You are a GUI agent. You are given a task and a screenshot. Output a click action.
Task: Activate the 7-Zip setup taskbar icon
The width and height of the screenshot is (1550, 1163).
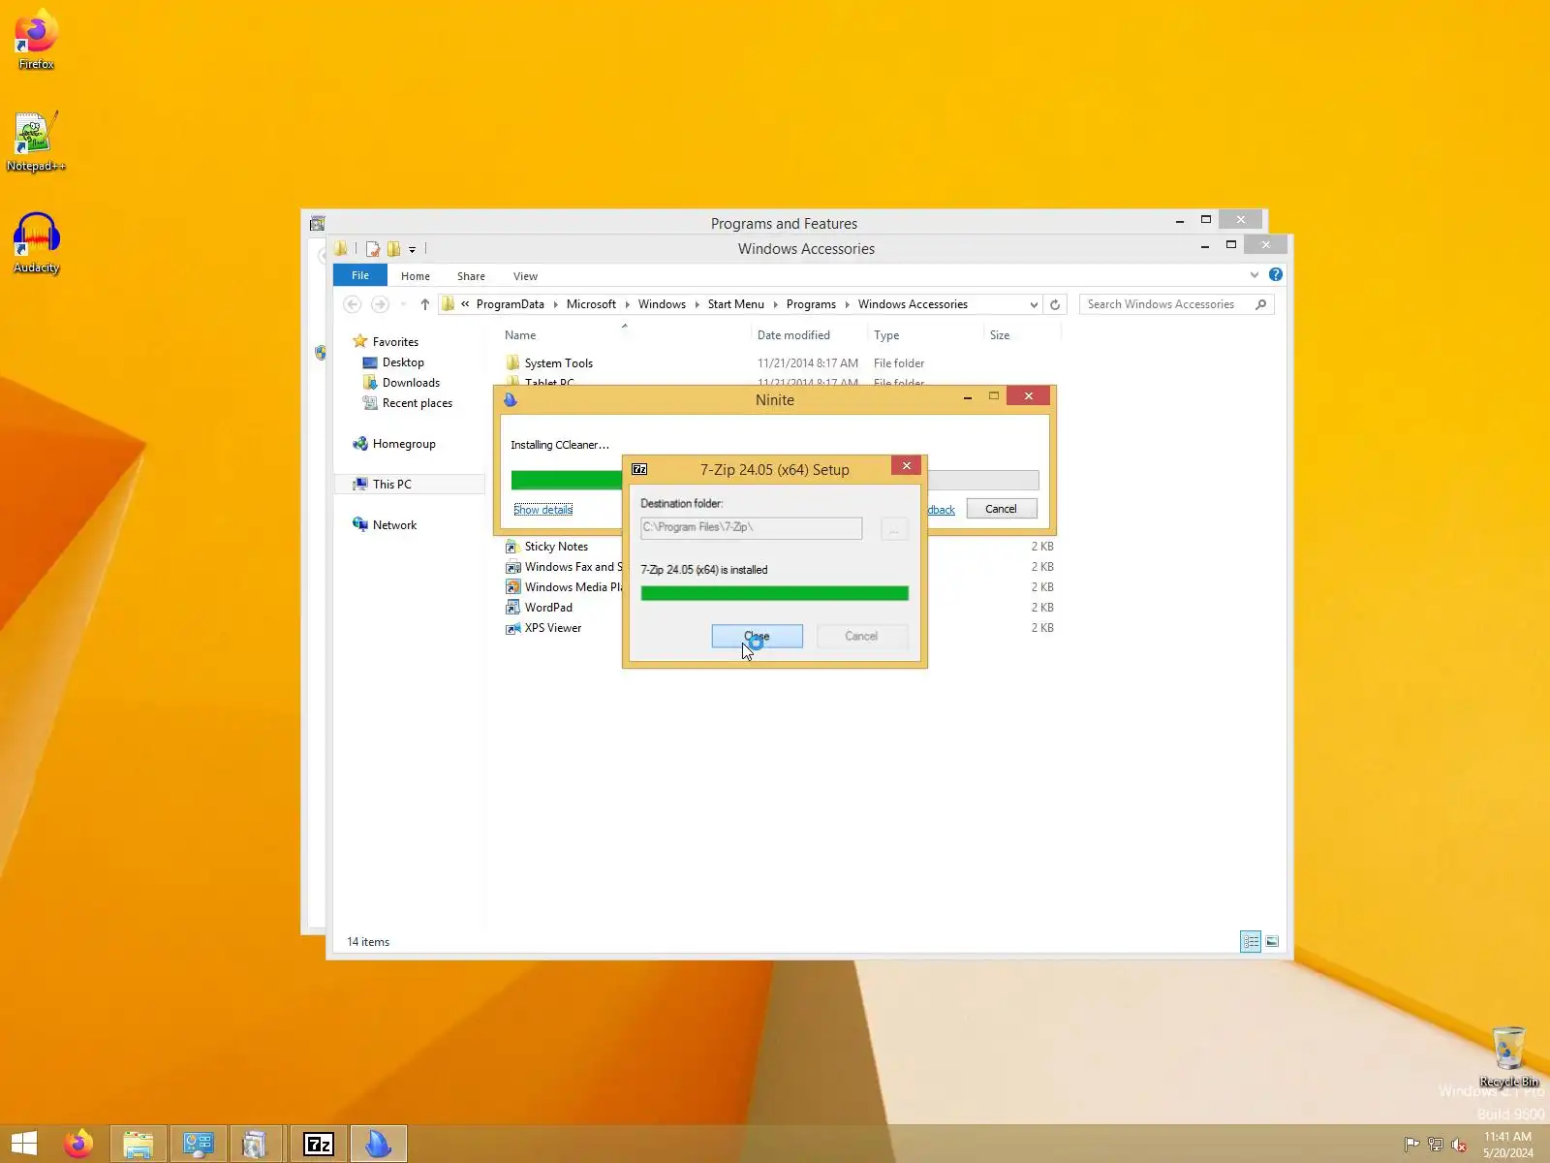point(319,1144)
